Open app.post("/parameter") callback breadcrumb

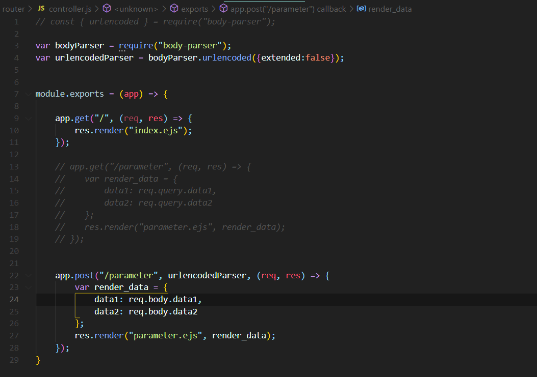[288, 9]
